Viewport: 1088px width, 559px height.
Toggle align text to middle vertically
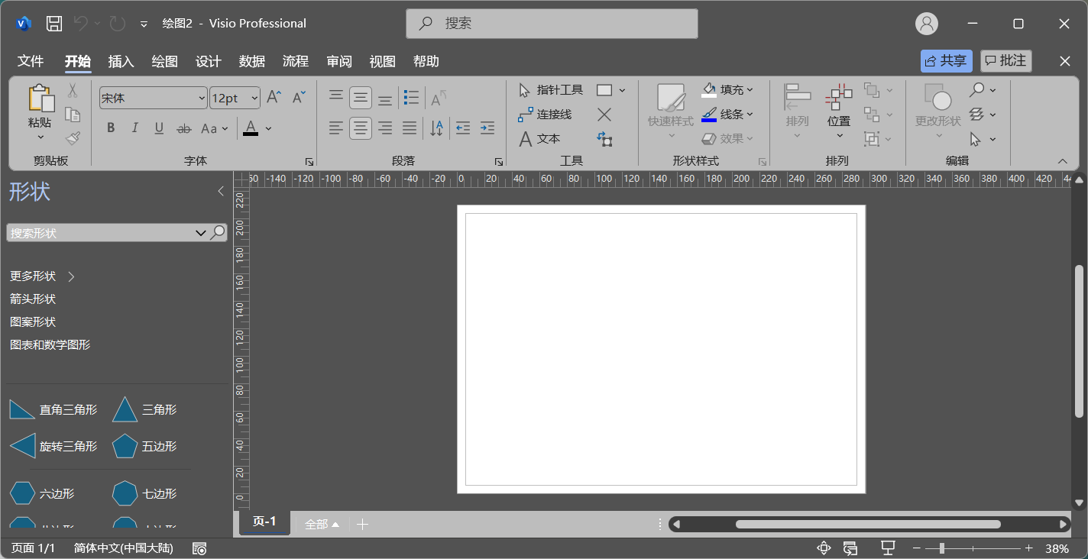click(361, 98)
